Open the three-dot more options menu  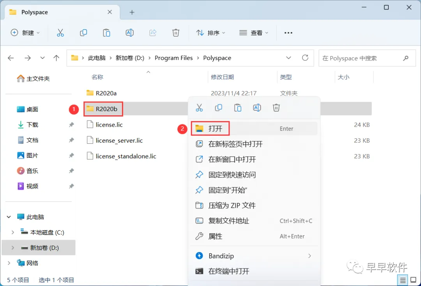point(288,33)
